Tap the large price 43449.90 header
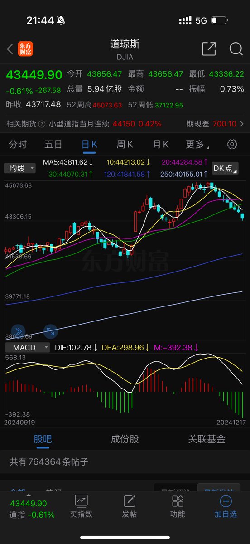This screenshot has height=544, width=250. click(34, 75)
